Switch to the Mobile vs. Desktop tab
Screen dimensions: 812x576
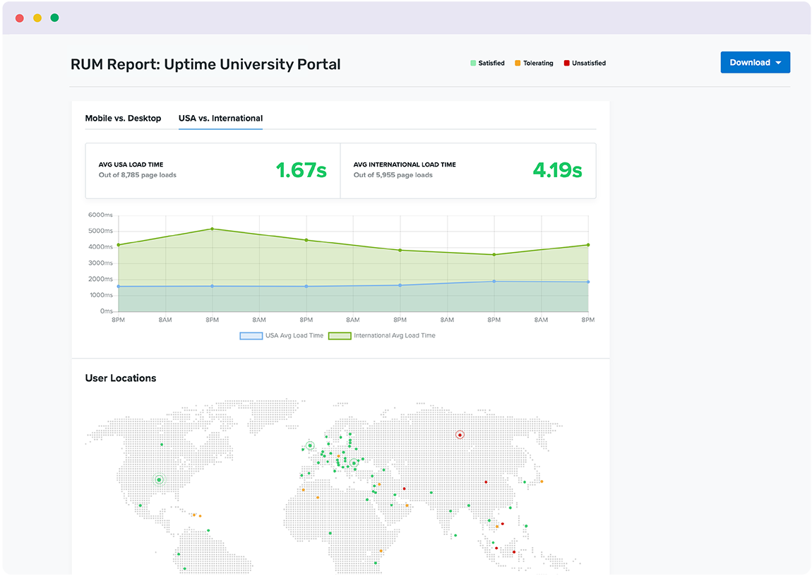coord(123,118)
